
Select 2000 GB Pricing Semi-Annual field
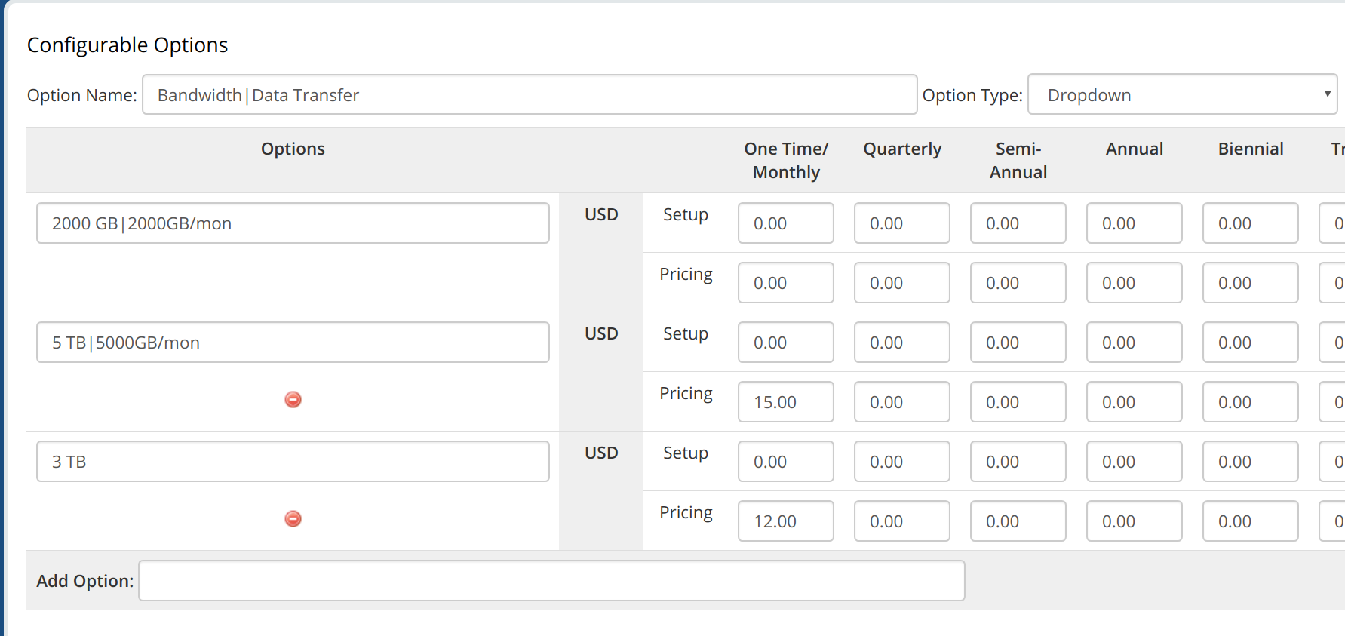[1018, 282]
